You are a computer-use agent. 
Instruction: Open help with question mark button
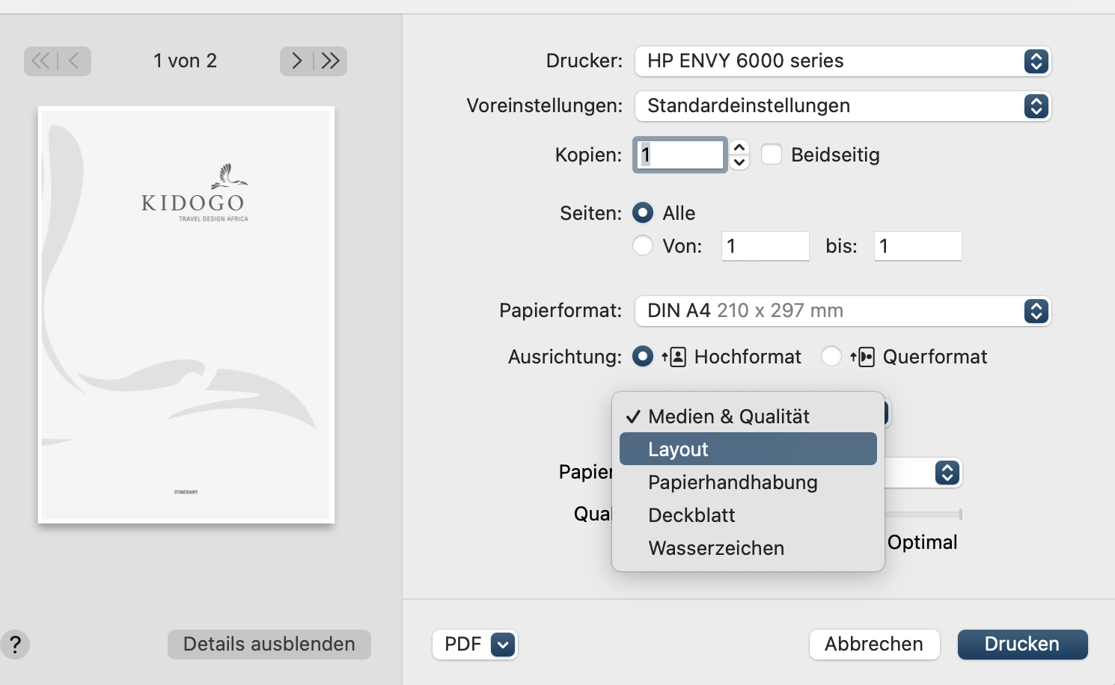[x=15, y=645]
